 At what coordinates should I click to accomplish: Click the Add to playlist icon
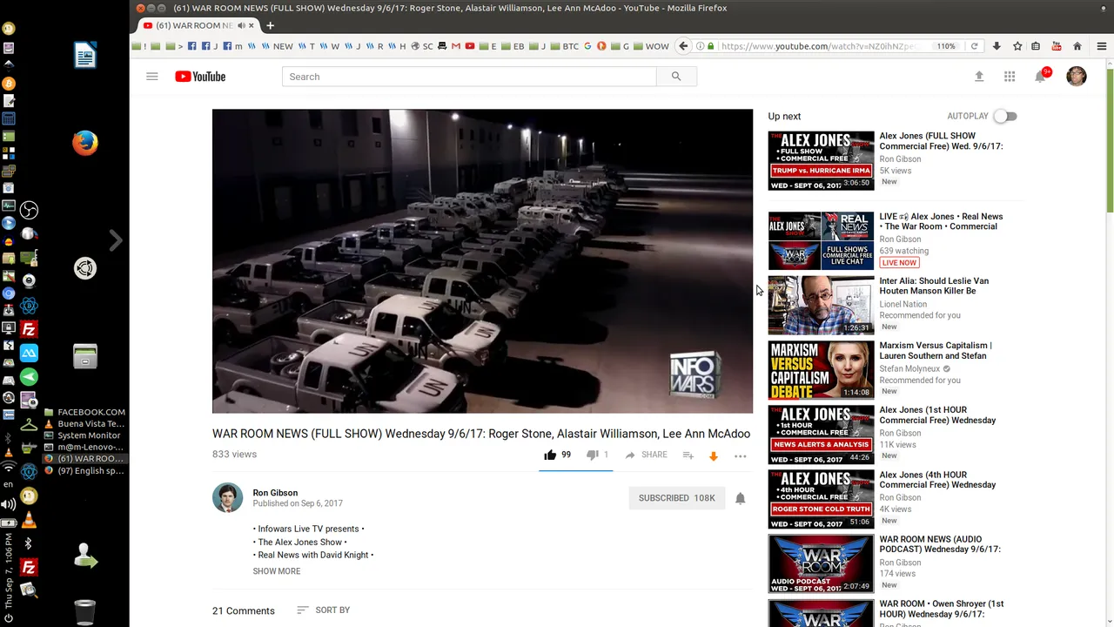pos(688,455)
